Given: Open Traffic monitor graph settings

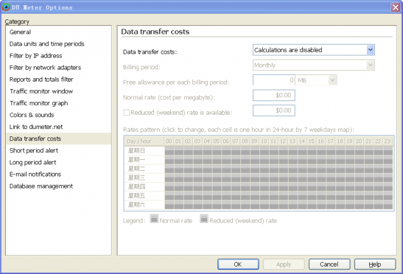Looking at the screenshot, I should (x=38, y=103).
